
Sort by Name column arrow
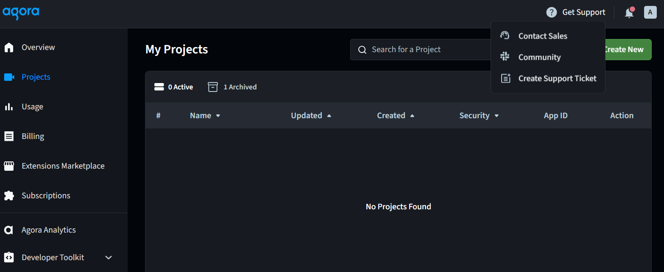(x=218, y=116)
